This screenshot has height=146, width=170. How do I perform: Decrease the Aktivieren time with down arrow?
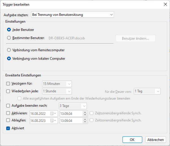(x=85, y=115)
